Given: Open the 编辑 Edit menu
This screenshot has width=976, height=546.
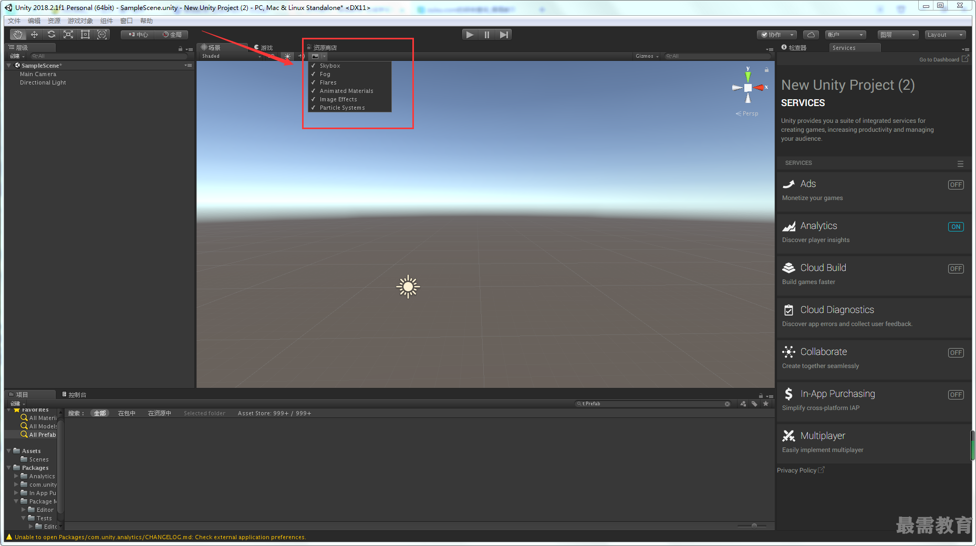Looking at the screenshot, I should point(34,21).
